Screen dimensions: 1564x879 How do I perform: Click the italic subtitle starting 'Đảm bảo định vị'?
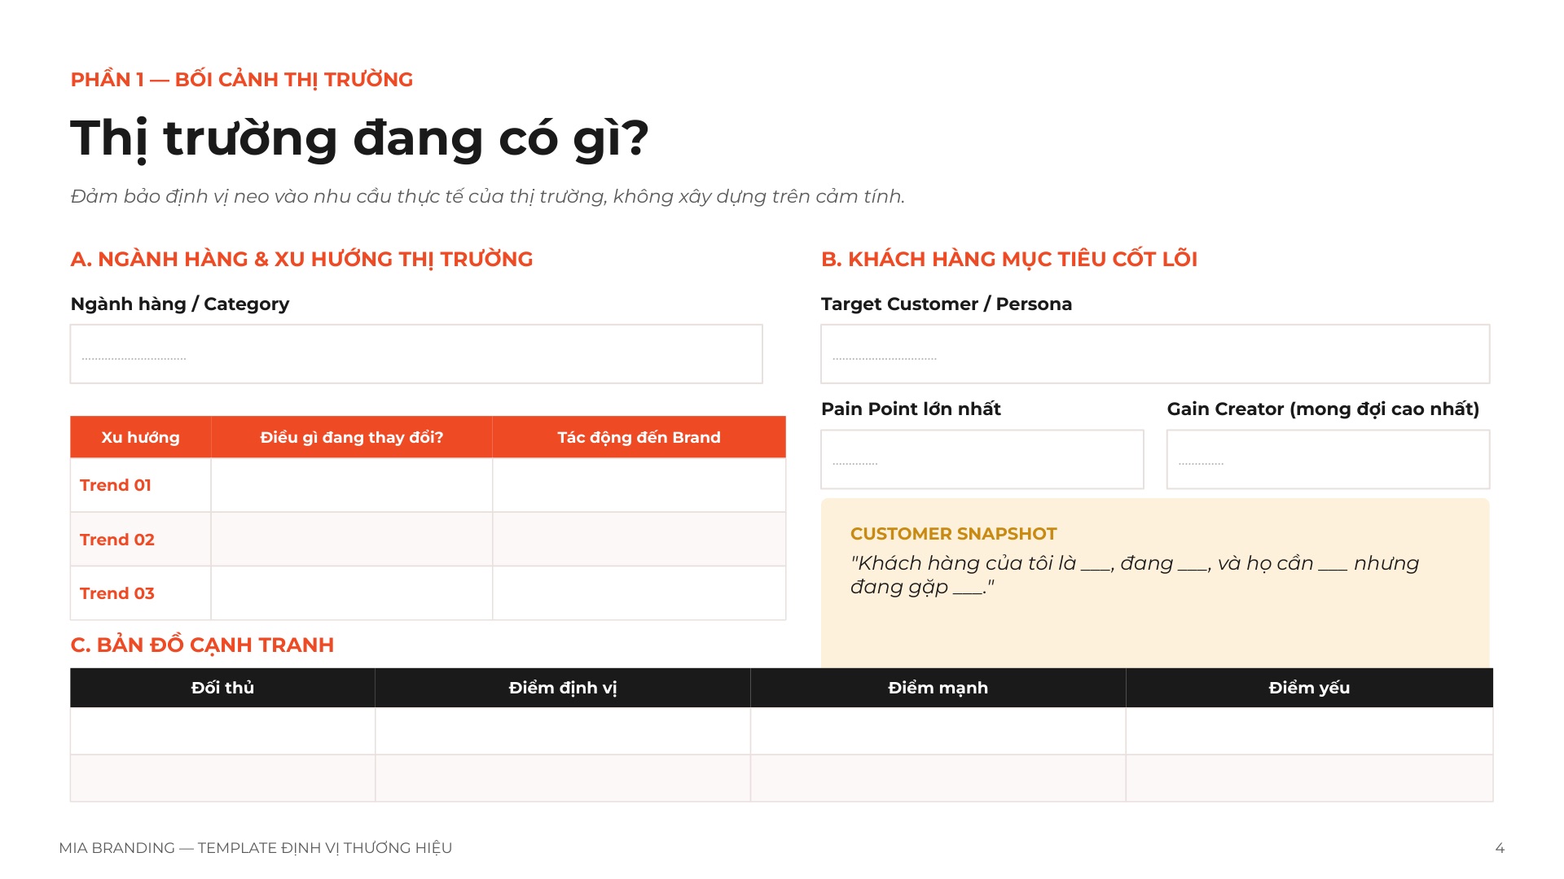488,197
